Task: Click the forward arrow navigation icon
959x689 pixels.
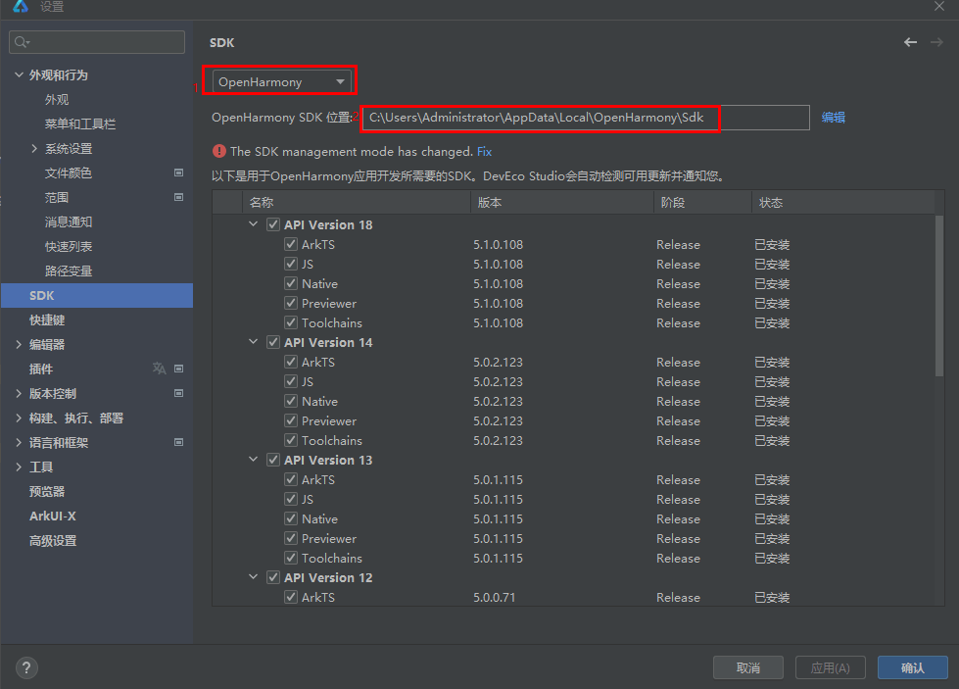Action: click(936, 42)
